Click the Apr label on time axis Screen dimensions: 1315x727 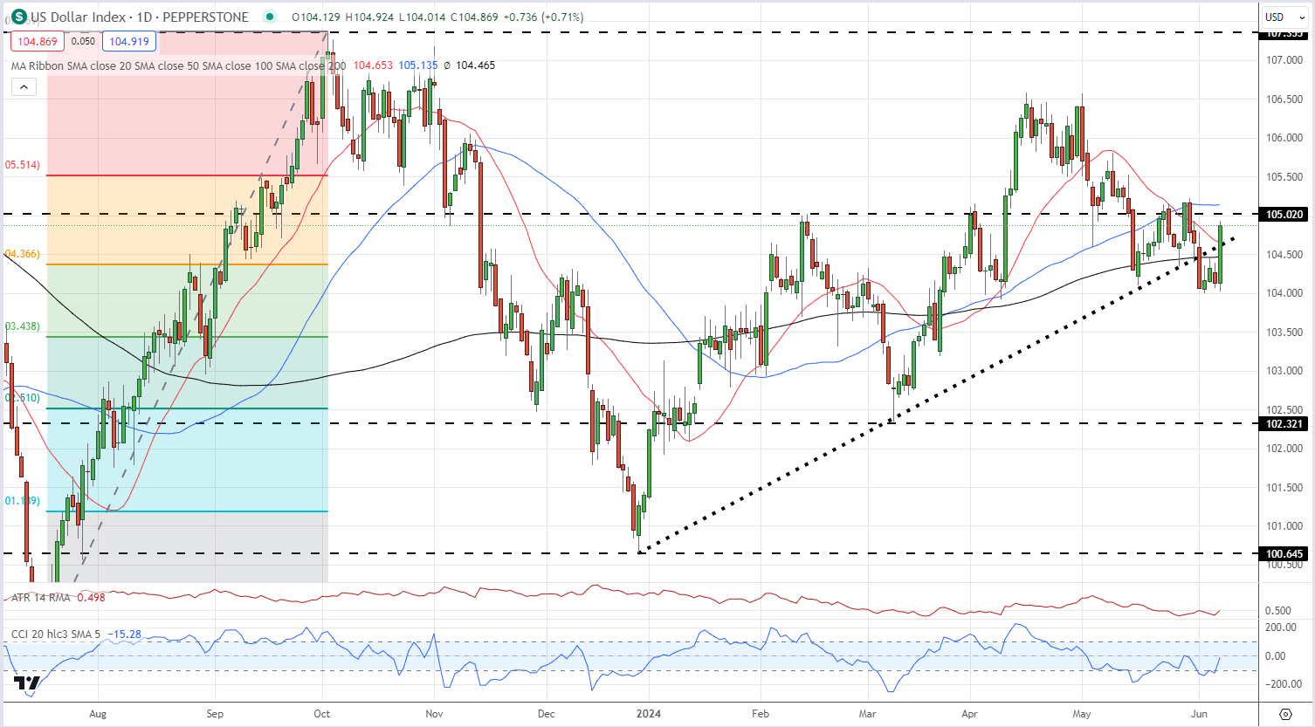coord(970,713)
